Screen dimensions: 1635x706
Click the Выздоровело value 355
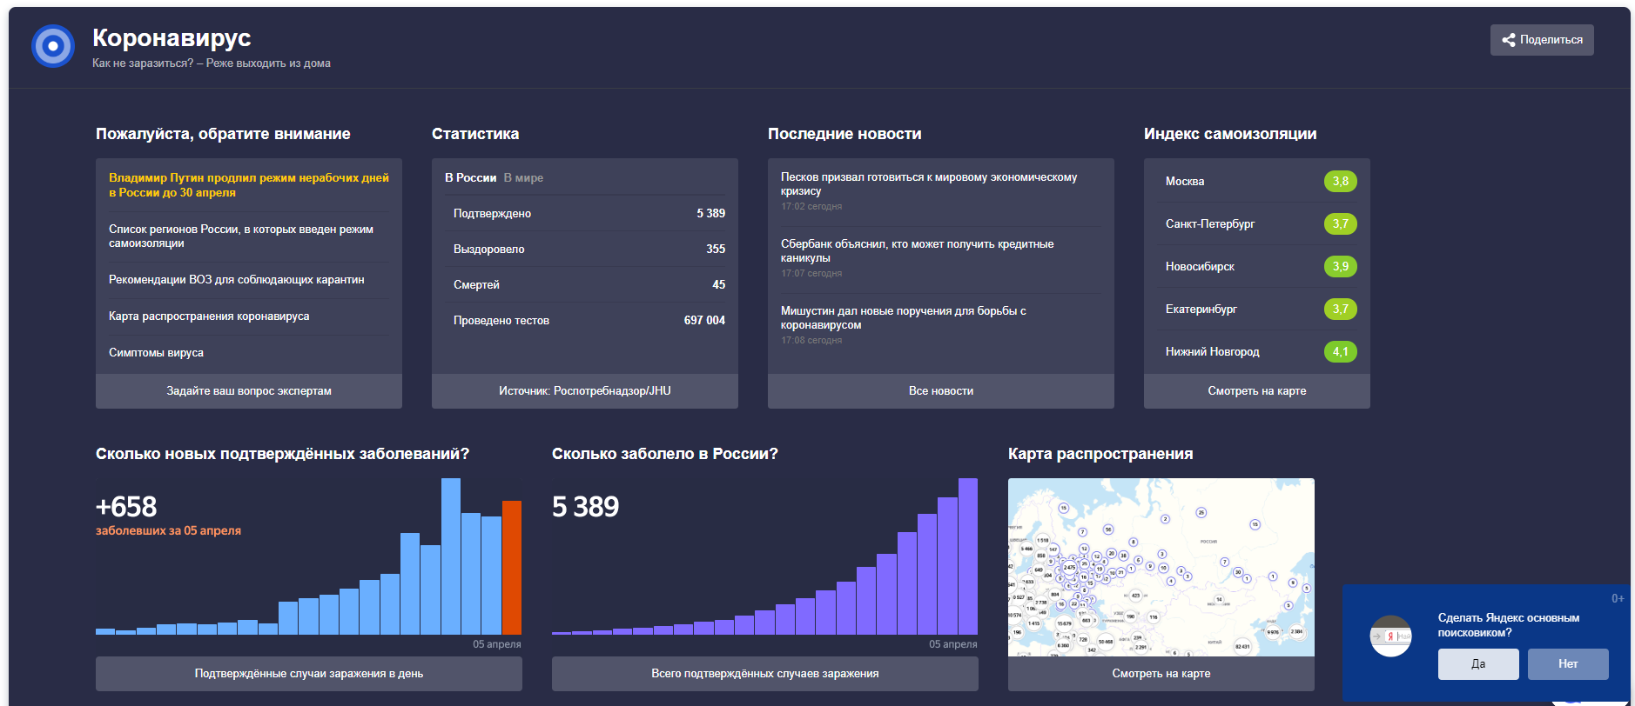[x=716, y=250]
